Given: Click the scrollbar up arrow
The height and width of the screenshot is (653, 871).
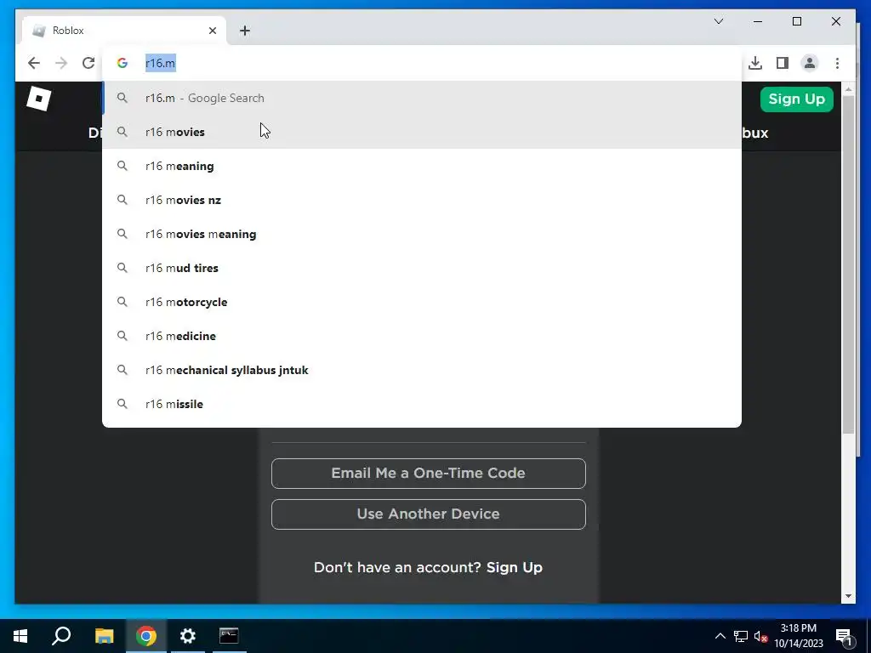Looking at the screenshot, I should click(x=848, y=88).
